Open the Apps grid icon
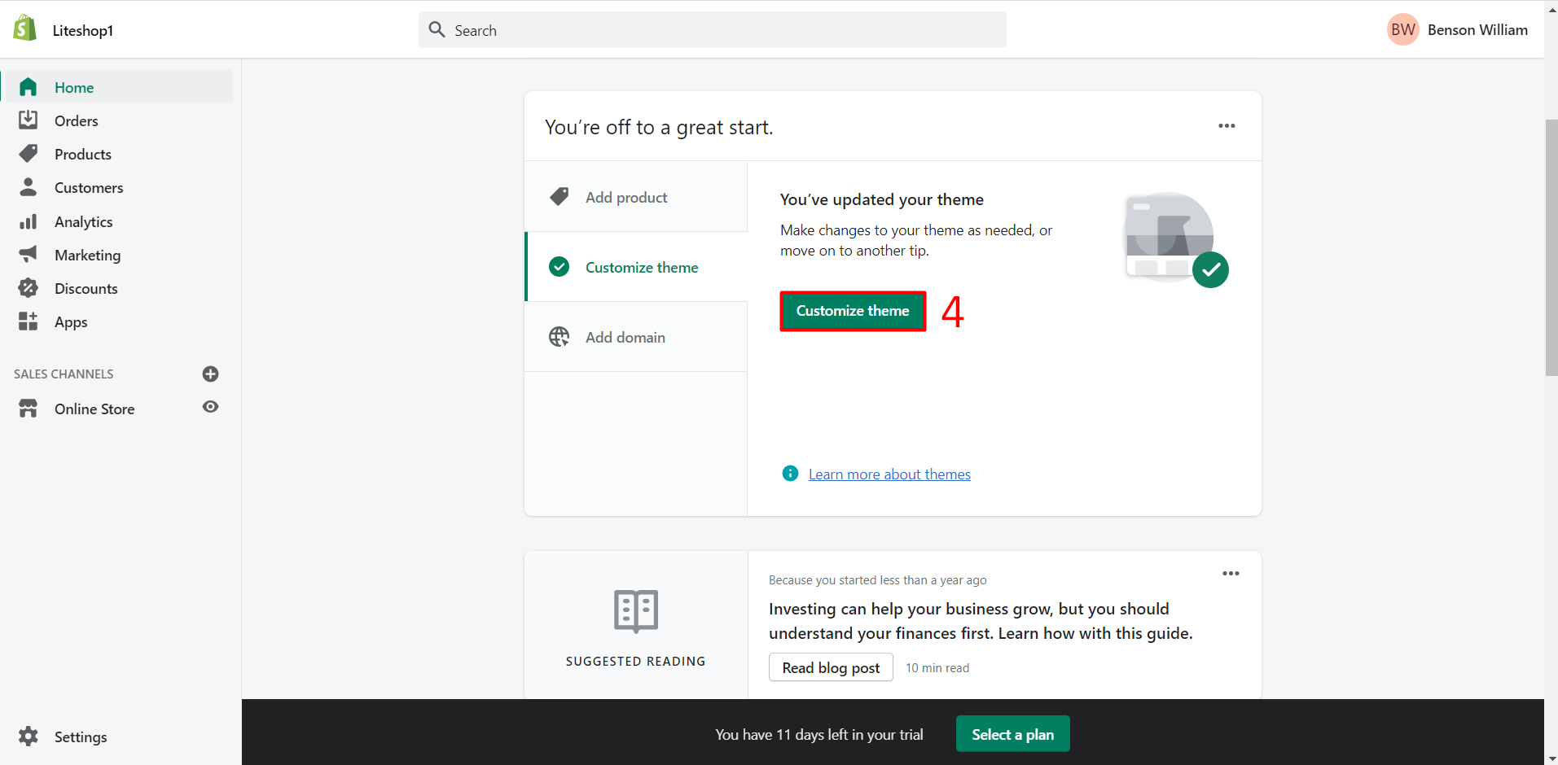The width and height of the screenshot is (1558, 765). pos(29,321)
